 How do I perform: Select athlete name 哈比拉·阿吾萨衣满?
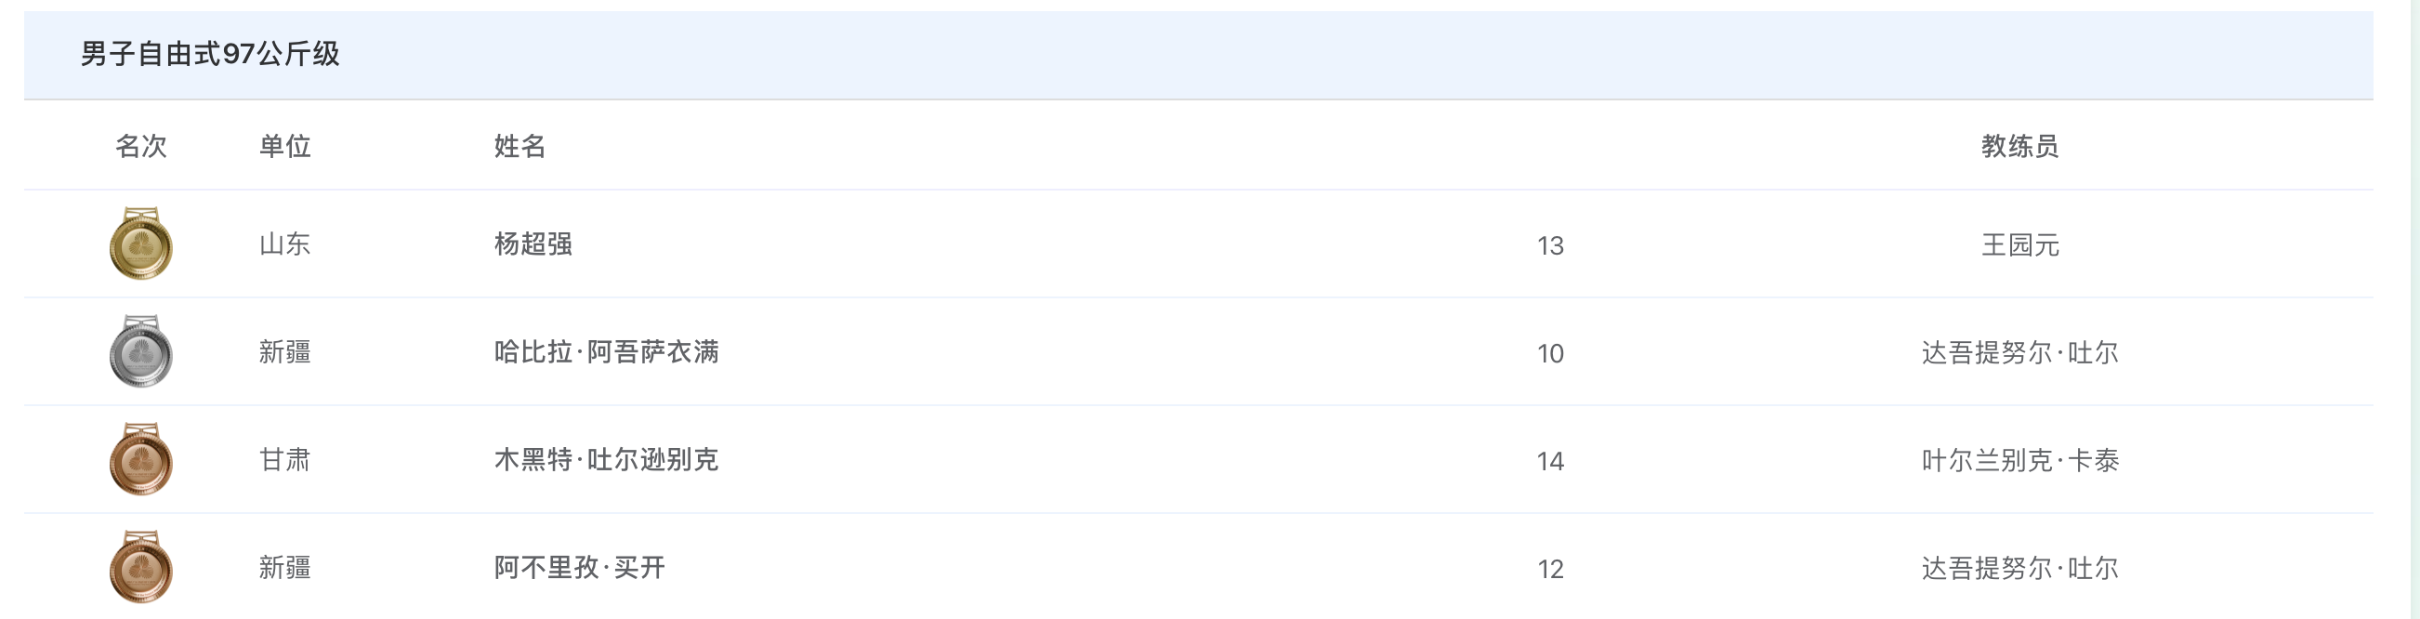point(606,352)
